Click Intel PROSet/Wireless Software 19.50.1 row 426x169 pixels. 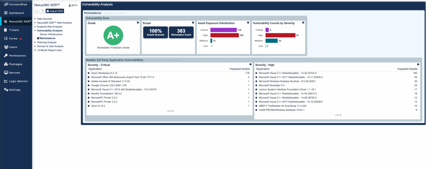point(337,110)
